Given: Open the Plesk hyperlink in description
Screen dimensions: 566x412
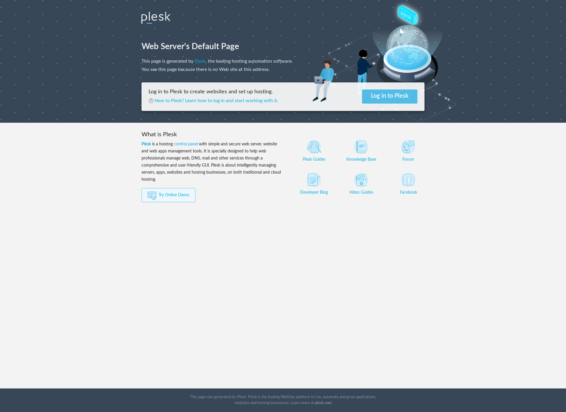Looking at the screenshot, I should (200, 61).
